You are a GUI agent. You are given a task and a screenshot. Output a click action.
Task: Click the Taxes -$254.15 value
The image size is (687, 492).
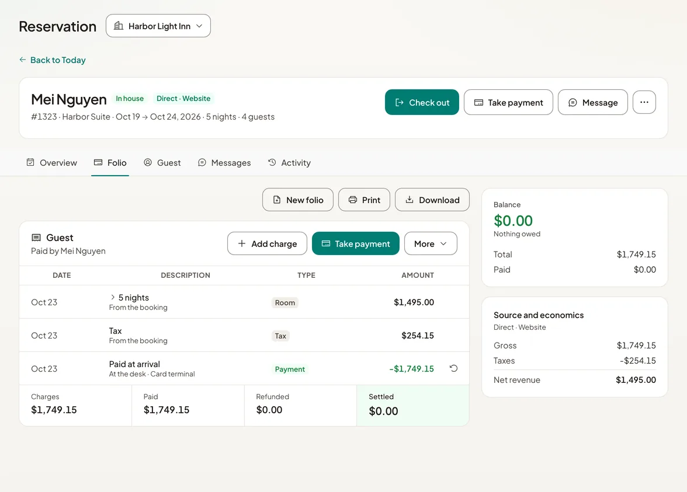click(637, 361)
